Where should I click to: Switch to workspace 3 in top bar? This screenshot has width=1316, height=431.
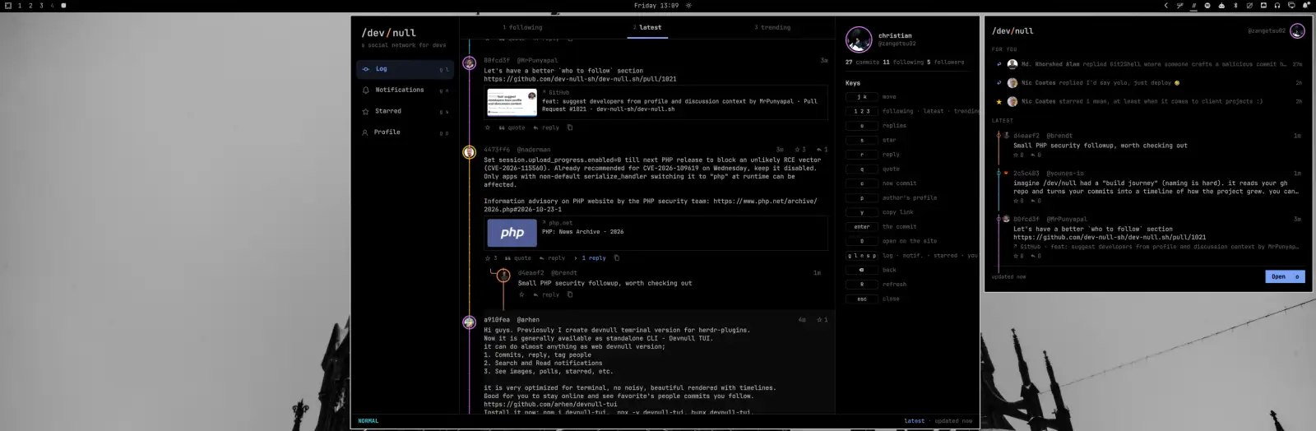click(x=41, y=5)
